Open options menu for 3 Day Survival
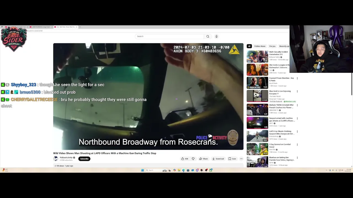Viewport: 353px width, 198px height. click(297, 145)
